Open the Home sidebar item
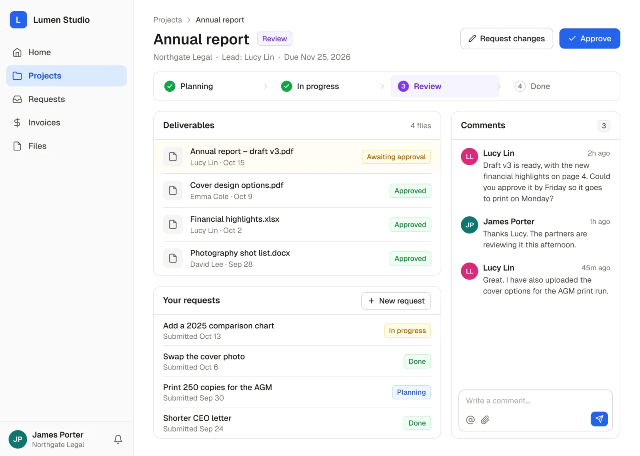This screenshot has height=456, width=640. 66,52
